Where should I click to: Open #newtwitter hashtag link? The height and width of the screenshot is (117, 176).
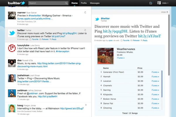(x=35, y=16)
